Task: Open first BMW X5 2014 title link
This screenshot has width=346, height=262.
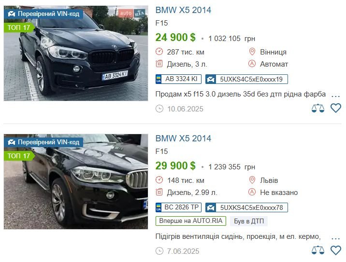Action: pyautogui.click(x=183, y=10)
